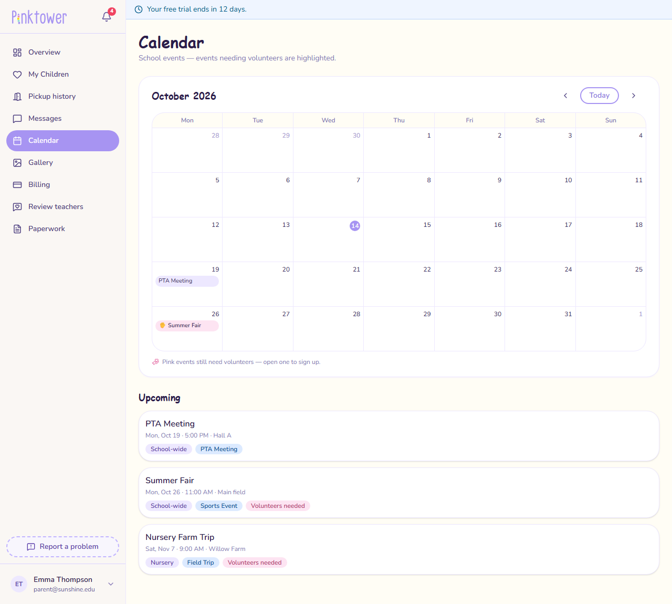Click the Messages chat bubble icon

pyautogui.click(x=17, y=119)
